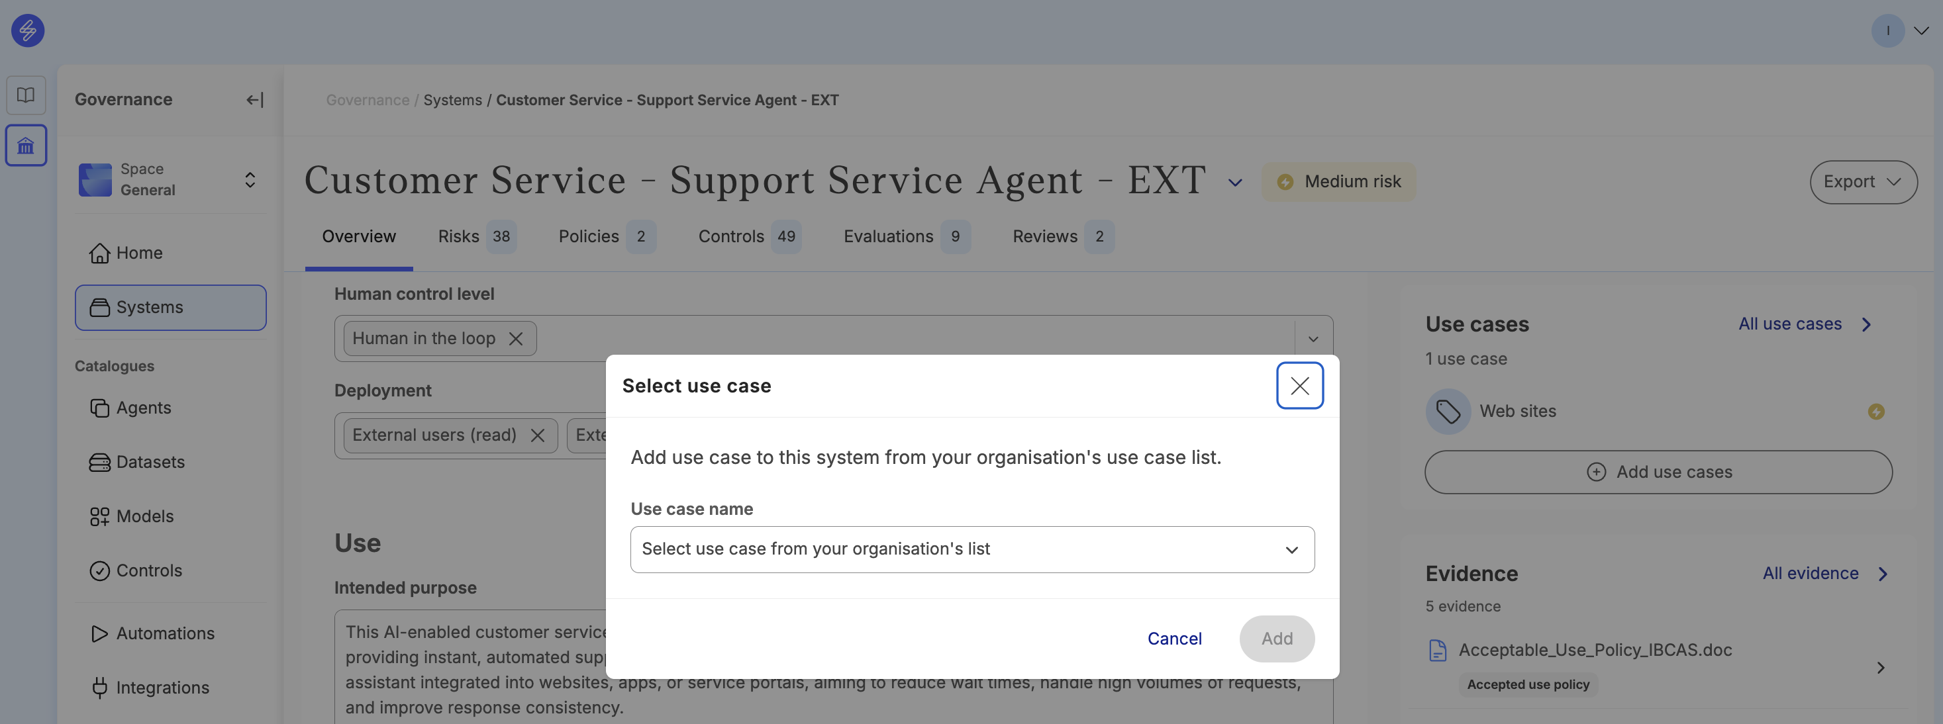Remove the Human in the loop tag
1943x724 pixels.
[x=516, y=339]
